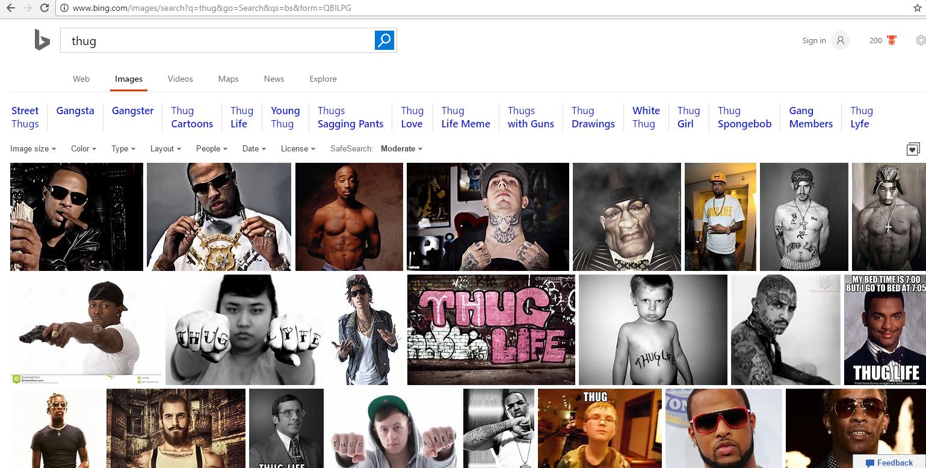Click the Sign in person icon

point(840,40)
